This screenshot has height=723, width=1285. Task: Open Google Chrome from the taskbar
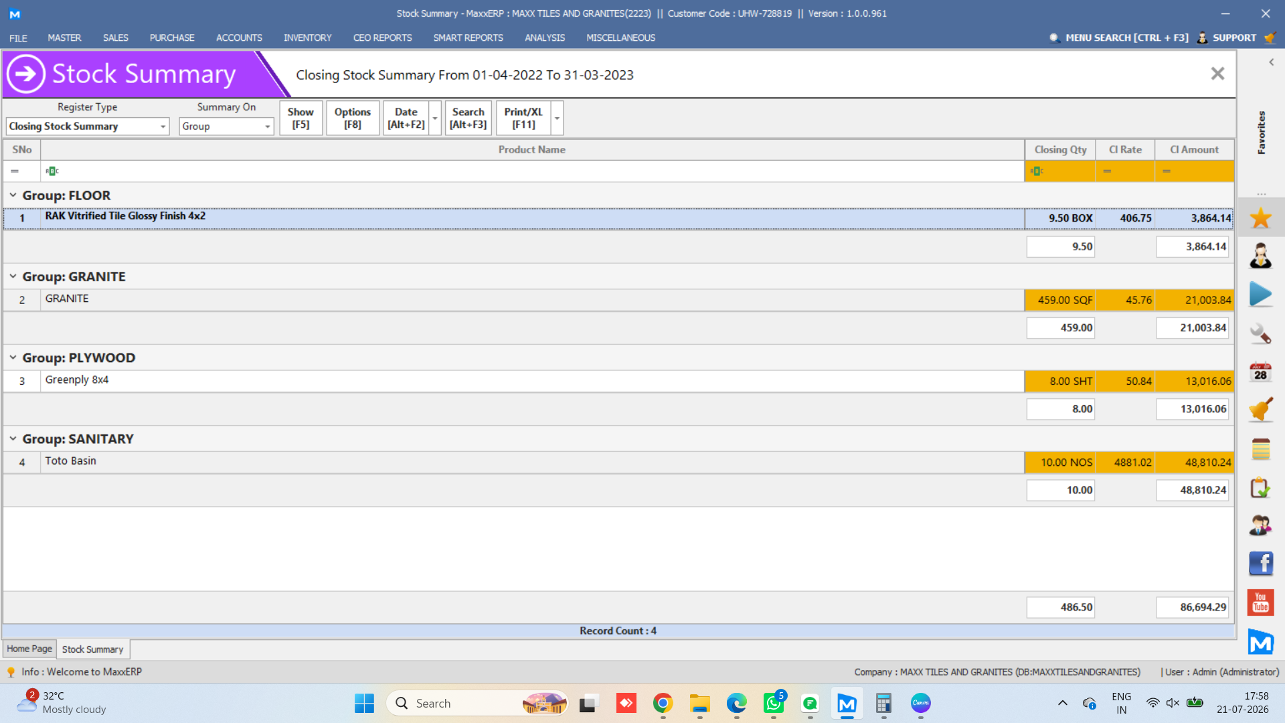tap(663, 704)
